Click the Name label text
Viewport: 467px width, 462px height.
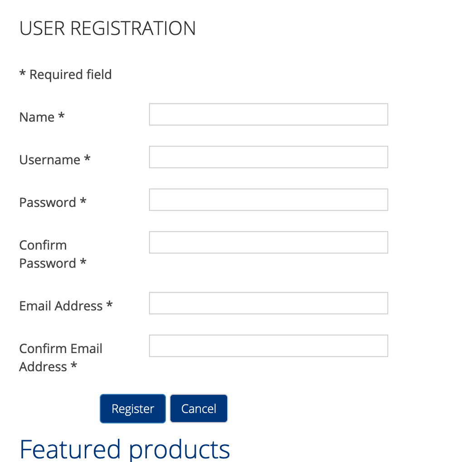coord(37,118)
